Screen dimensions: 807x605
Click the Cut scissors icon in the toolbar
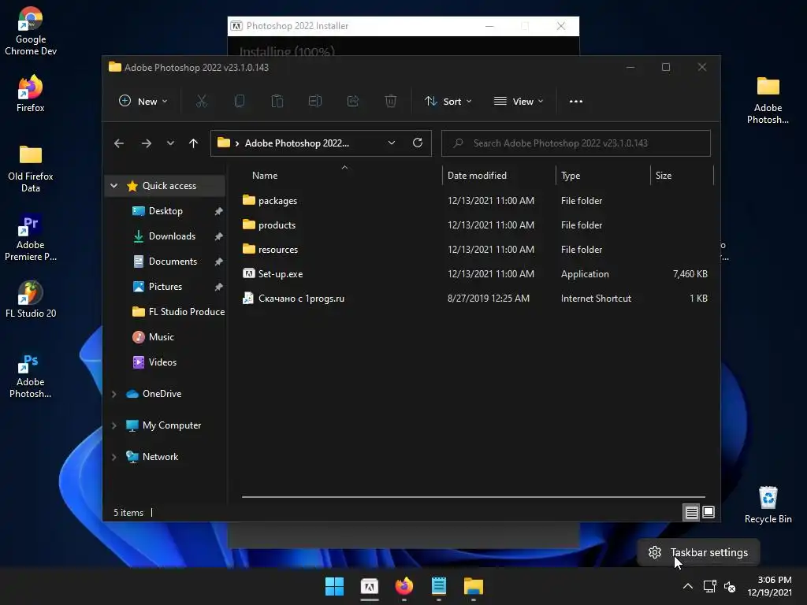click(201, 102)
